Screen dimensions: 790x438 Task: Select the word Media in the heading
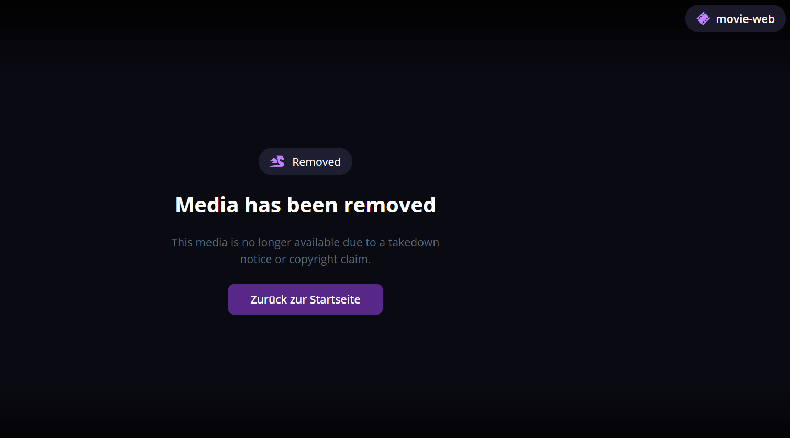(207, 205)
